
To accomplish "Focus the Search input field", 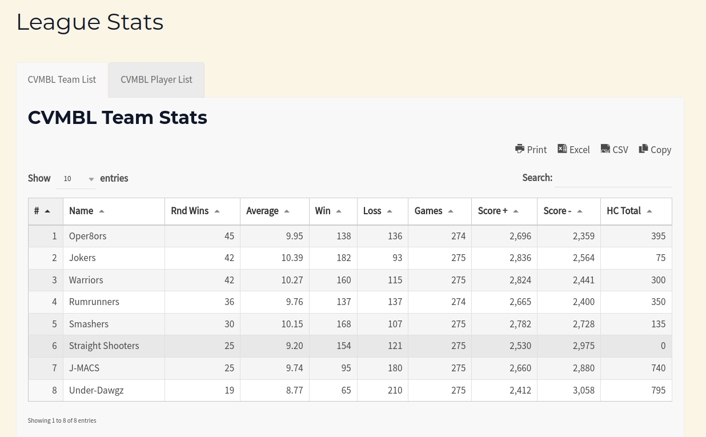I will coord(613,178).
